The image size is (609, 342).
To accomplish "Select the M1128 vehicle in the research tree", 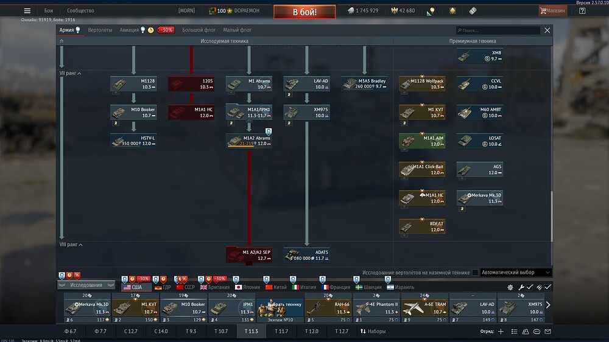I will pos(133,84).
